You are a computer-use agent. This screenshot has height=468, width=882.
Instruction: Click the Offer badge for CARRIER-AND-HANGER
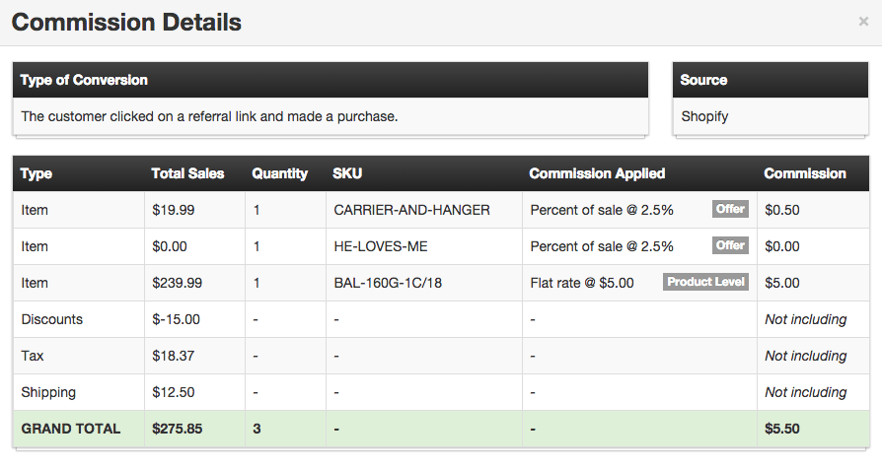point(730,209)
